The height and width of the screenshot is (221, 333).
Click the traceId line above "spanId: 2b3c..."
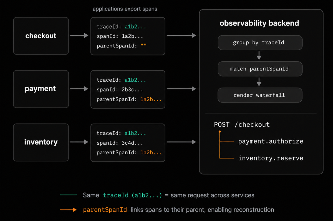(122, 80)
